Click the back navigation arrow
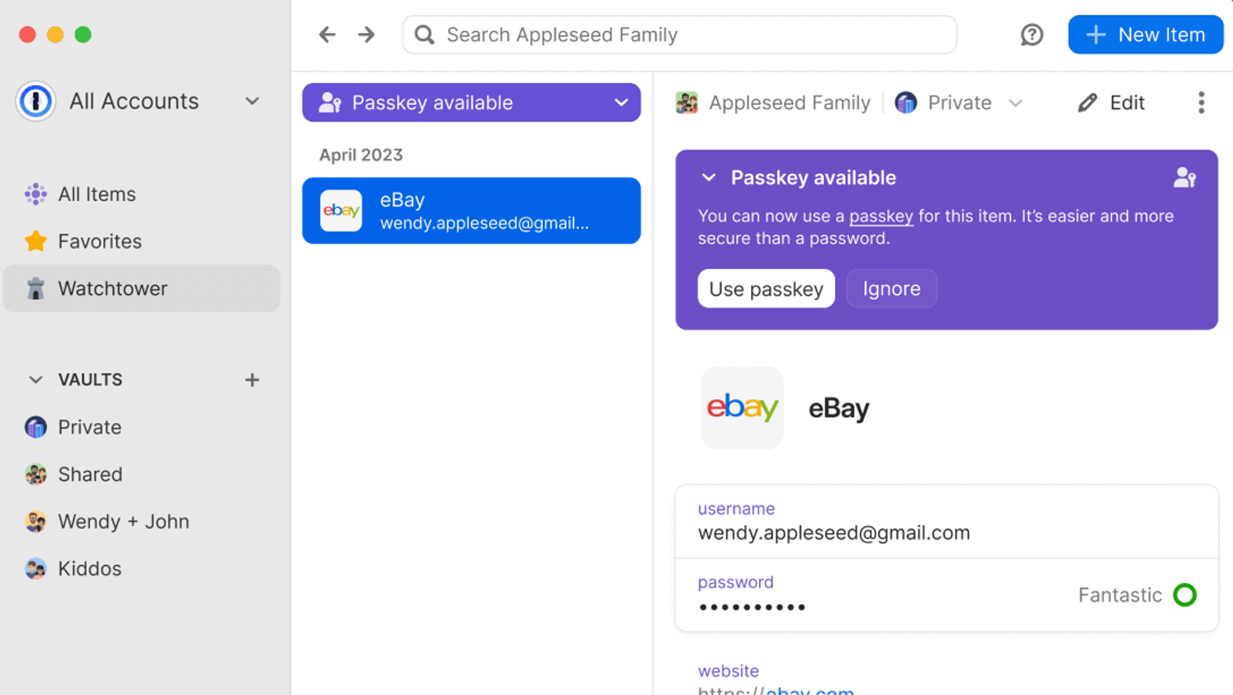1233x695 pixels. pyautogui.click(x=327, y=35)
